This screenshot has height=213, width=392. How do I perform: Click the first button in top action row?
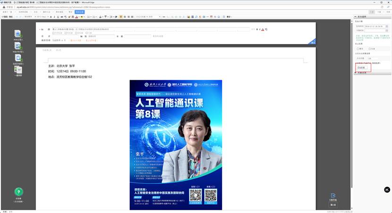[8, 12]
